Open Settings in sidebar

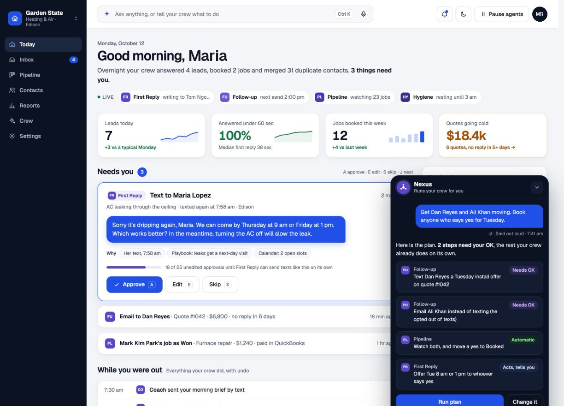pyautogui.click(x=43, y=136)
